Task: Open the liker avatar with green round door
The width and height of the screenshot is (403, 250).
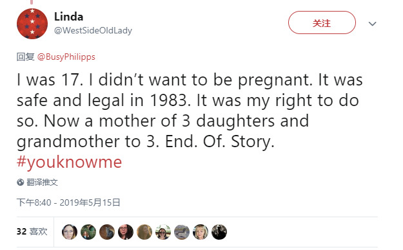Action: 88,232
